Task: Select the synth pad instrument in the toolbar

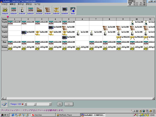Action: (65, 10)
